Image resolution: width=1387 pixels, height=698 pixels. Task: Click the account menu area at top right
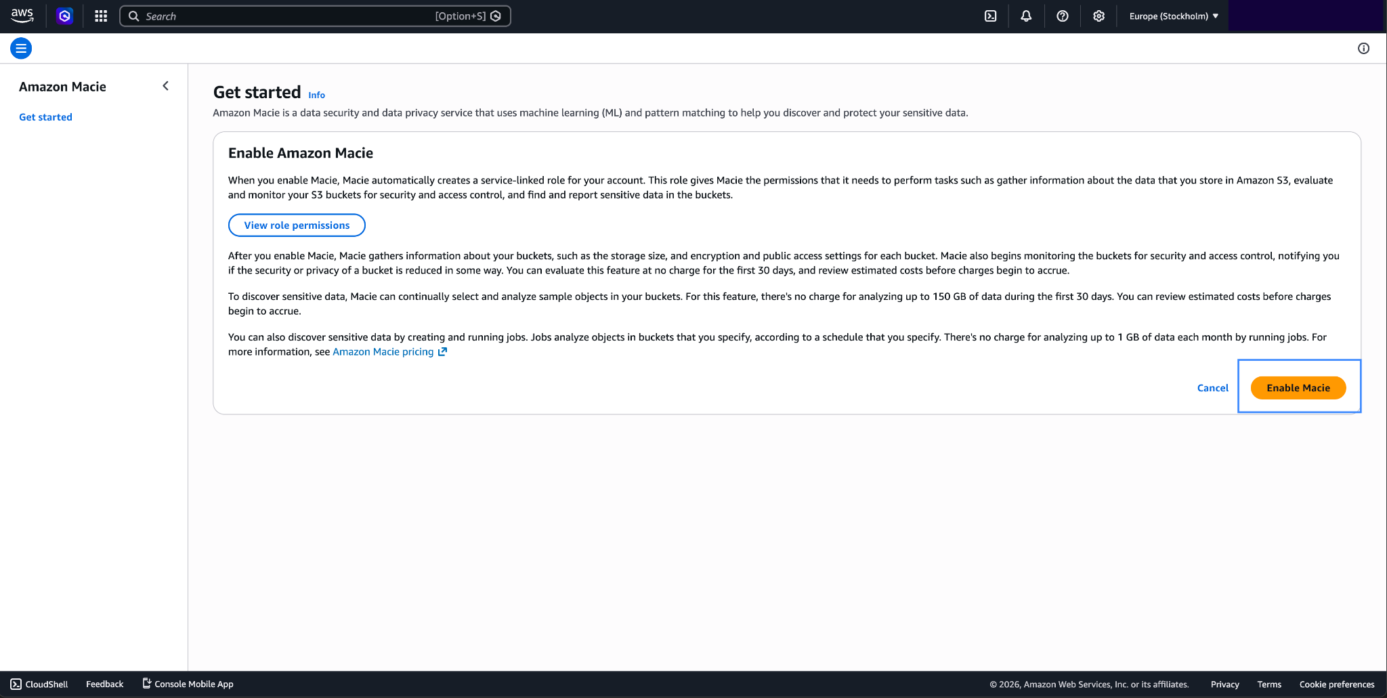[1305, 16]
